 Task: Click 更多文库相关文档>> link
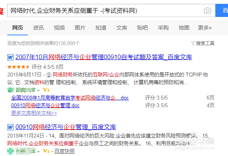(34, 113)
